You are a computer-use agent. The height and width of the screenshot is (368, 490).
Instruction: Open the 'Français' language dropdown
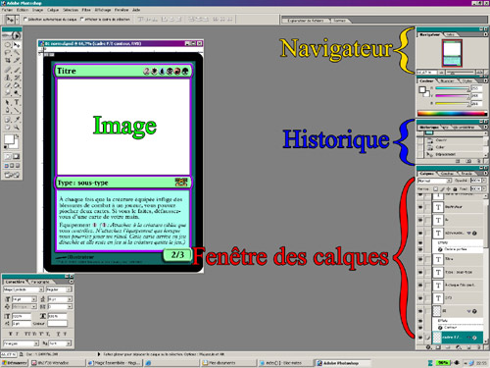tap(21, 343)
